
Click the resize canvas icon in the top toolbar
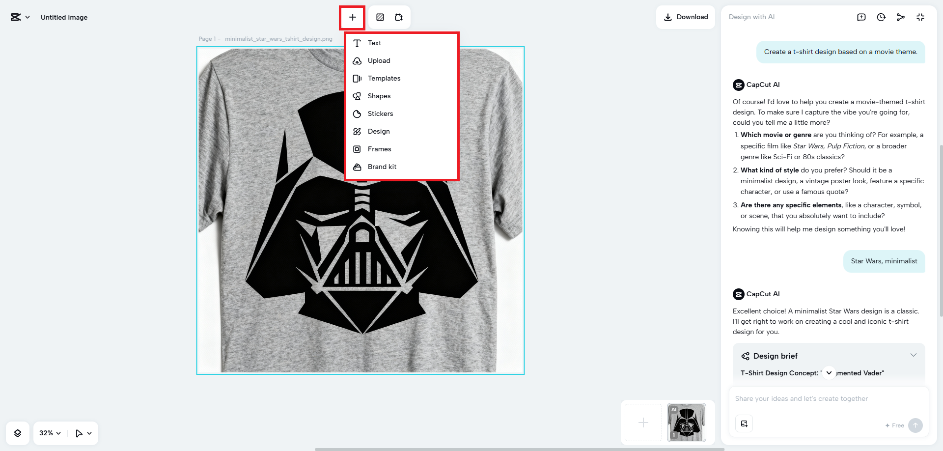[399, 17]
